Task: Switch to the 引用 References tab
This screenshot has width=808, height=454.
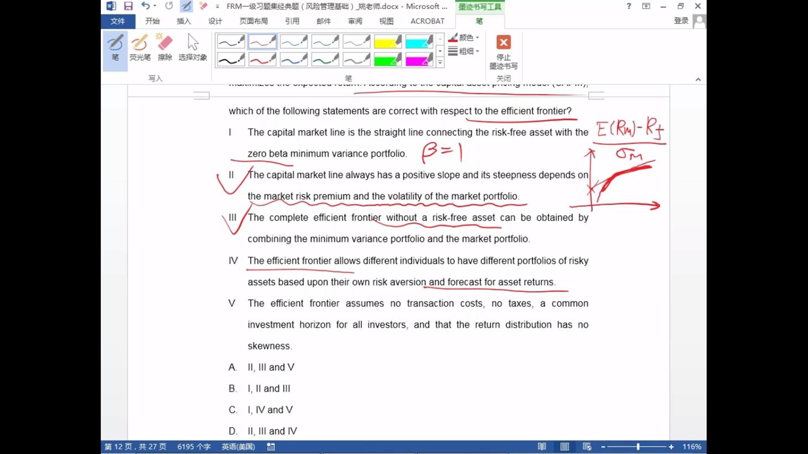Action: [x=292, y=21]
